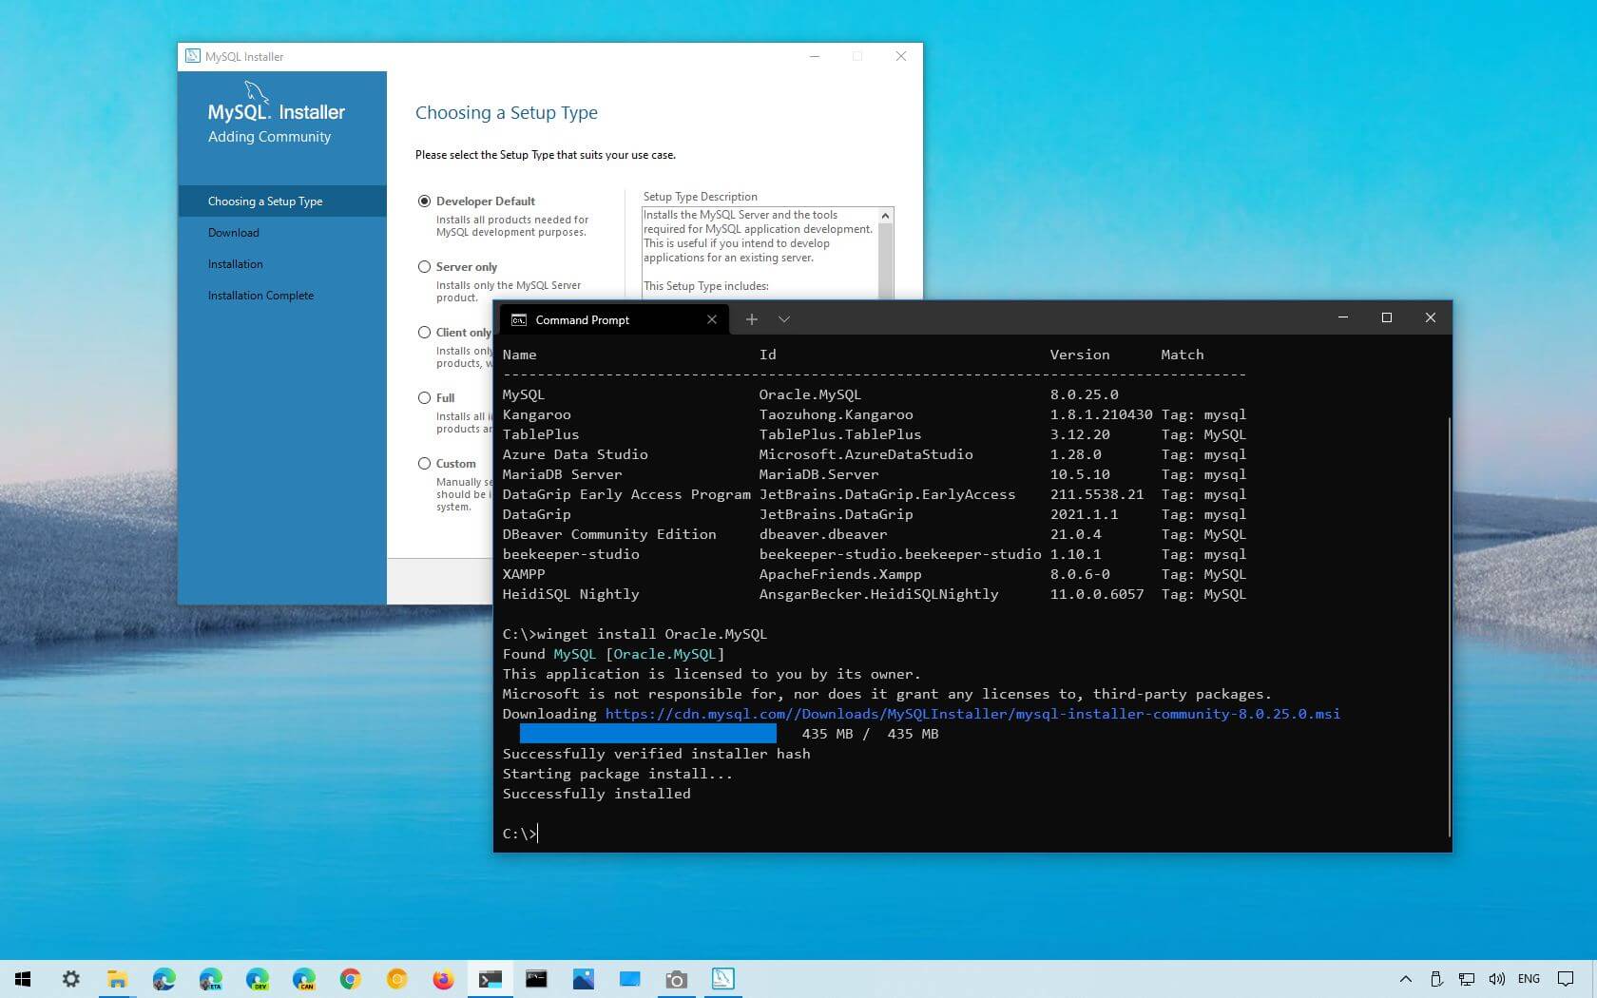Open the Photos app from the taskbar

click(583, 979)
